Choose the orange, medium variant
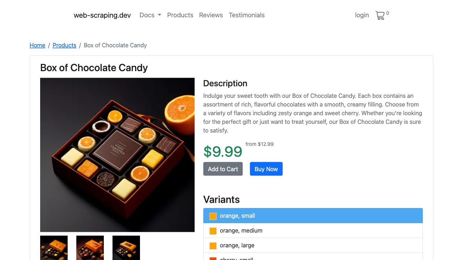 [x=313, y=230]
